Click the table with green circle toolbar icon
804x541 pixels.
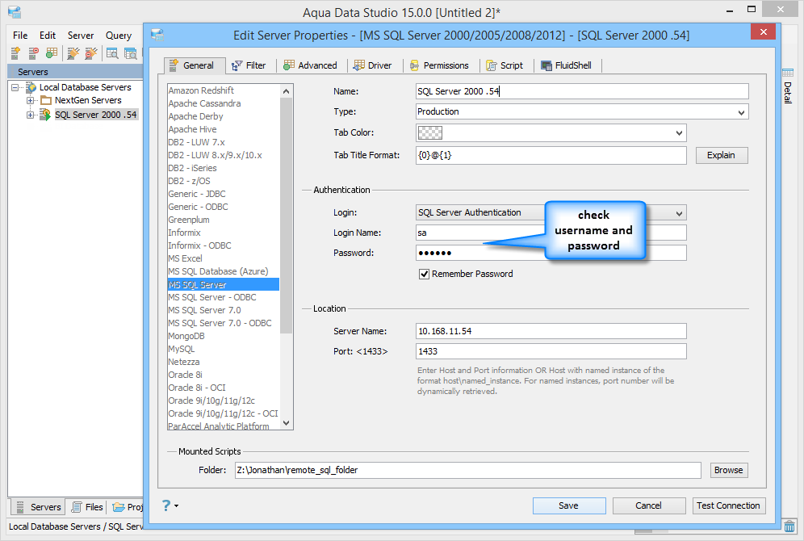point(52,52)
